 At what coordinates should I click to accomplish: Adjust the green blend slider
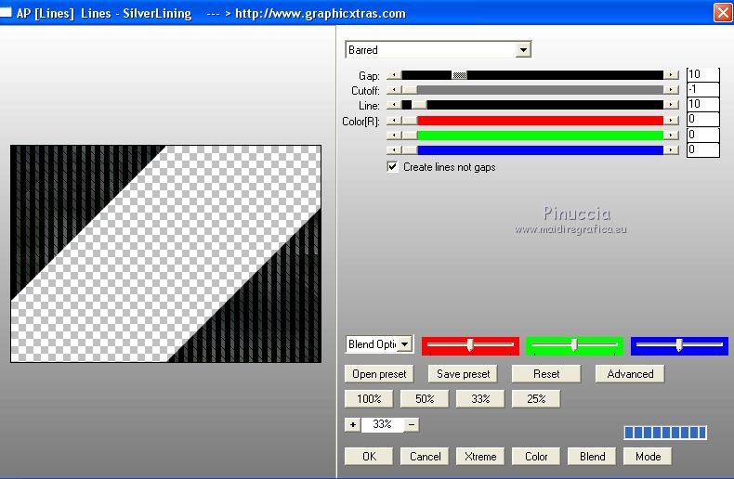574,345
